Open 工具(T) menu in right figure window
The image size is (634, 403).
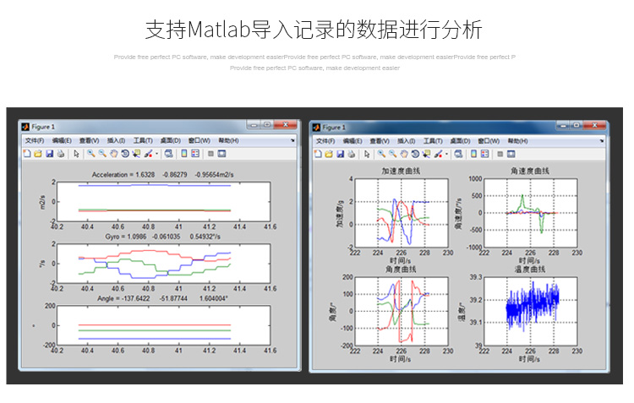[434, 140]
